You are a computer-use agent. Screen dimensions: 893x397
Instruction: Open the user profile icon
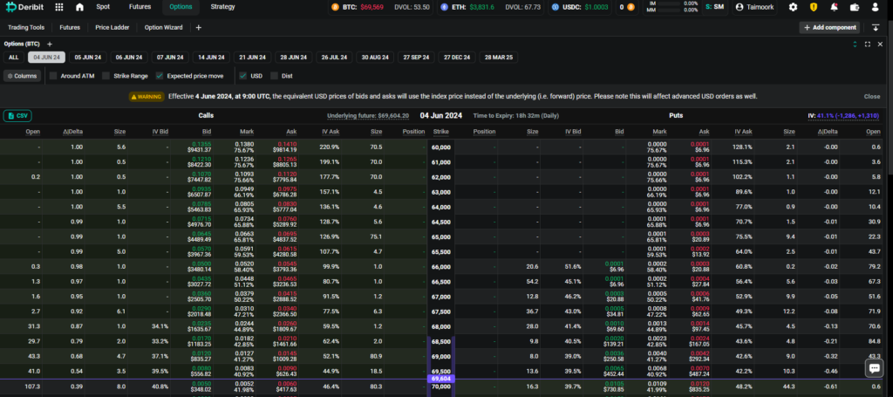876,7
